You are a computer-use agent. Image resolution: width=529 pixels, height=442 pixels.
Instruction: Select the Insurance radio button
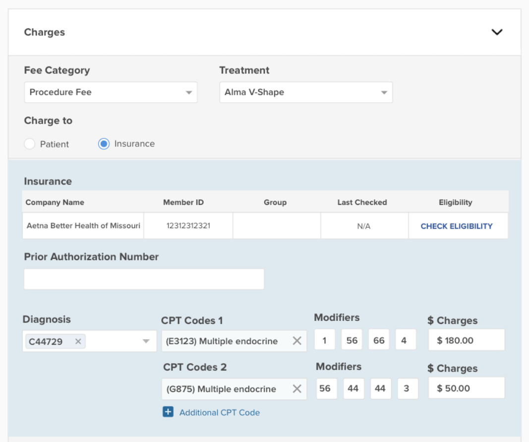click(x=104, y=144)
